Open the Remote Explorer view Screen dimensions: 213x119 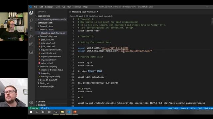tap(31, 52)
